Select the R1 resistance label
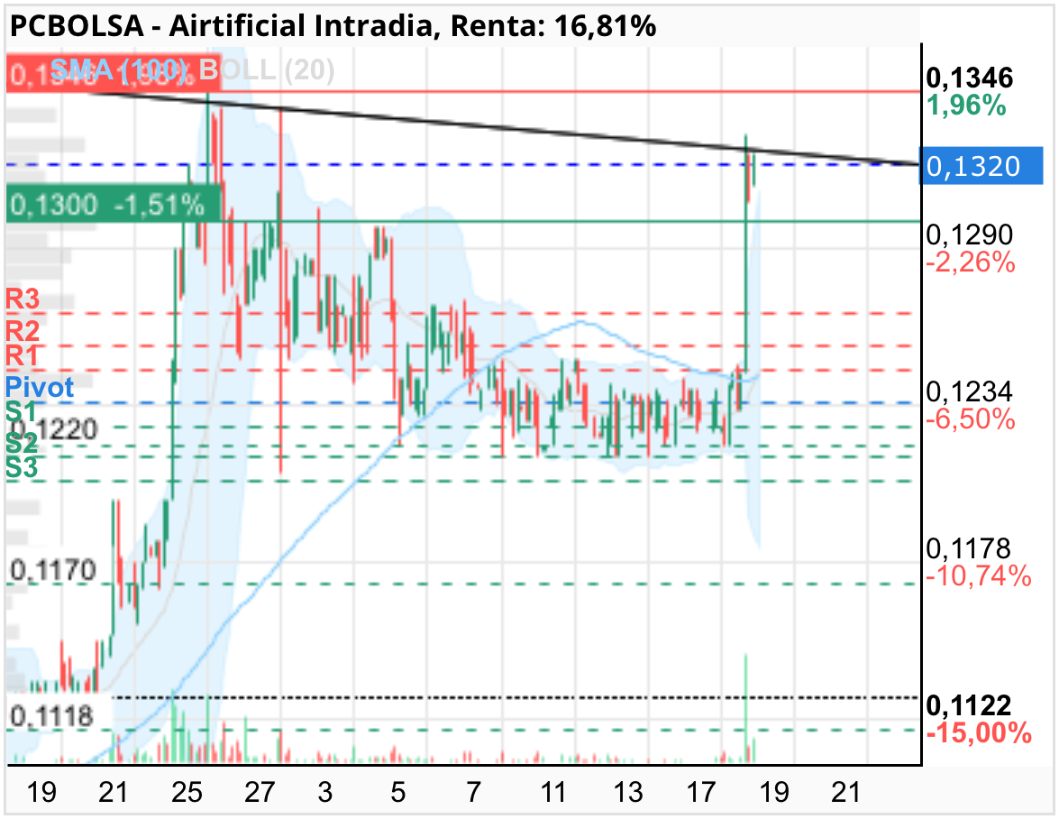 click(x=23, y=355)
